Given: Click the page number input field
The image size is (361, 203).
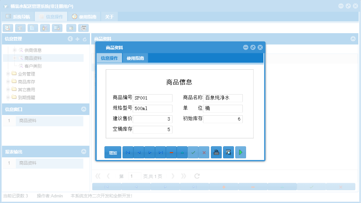Looking at the screenshot, I should tap(134, 176).
